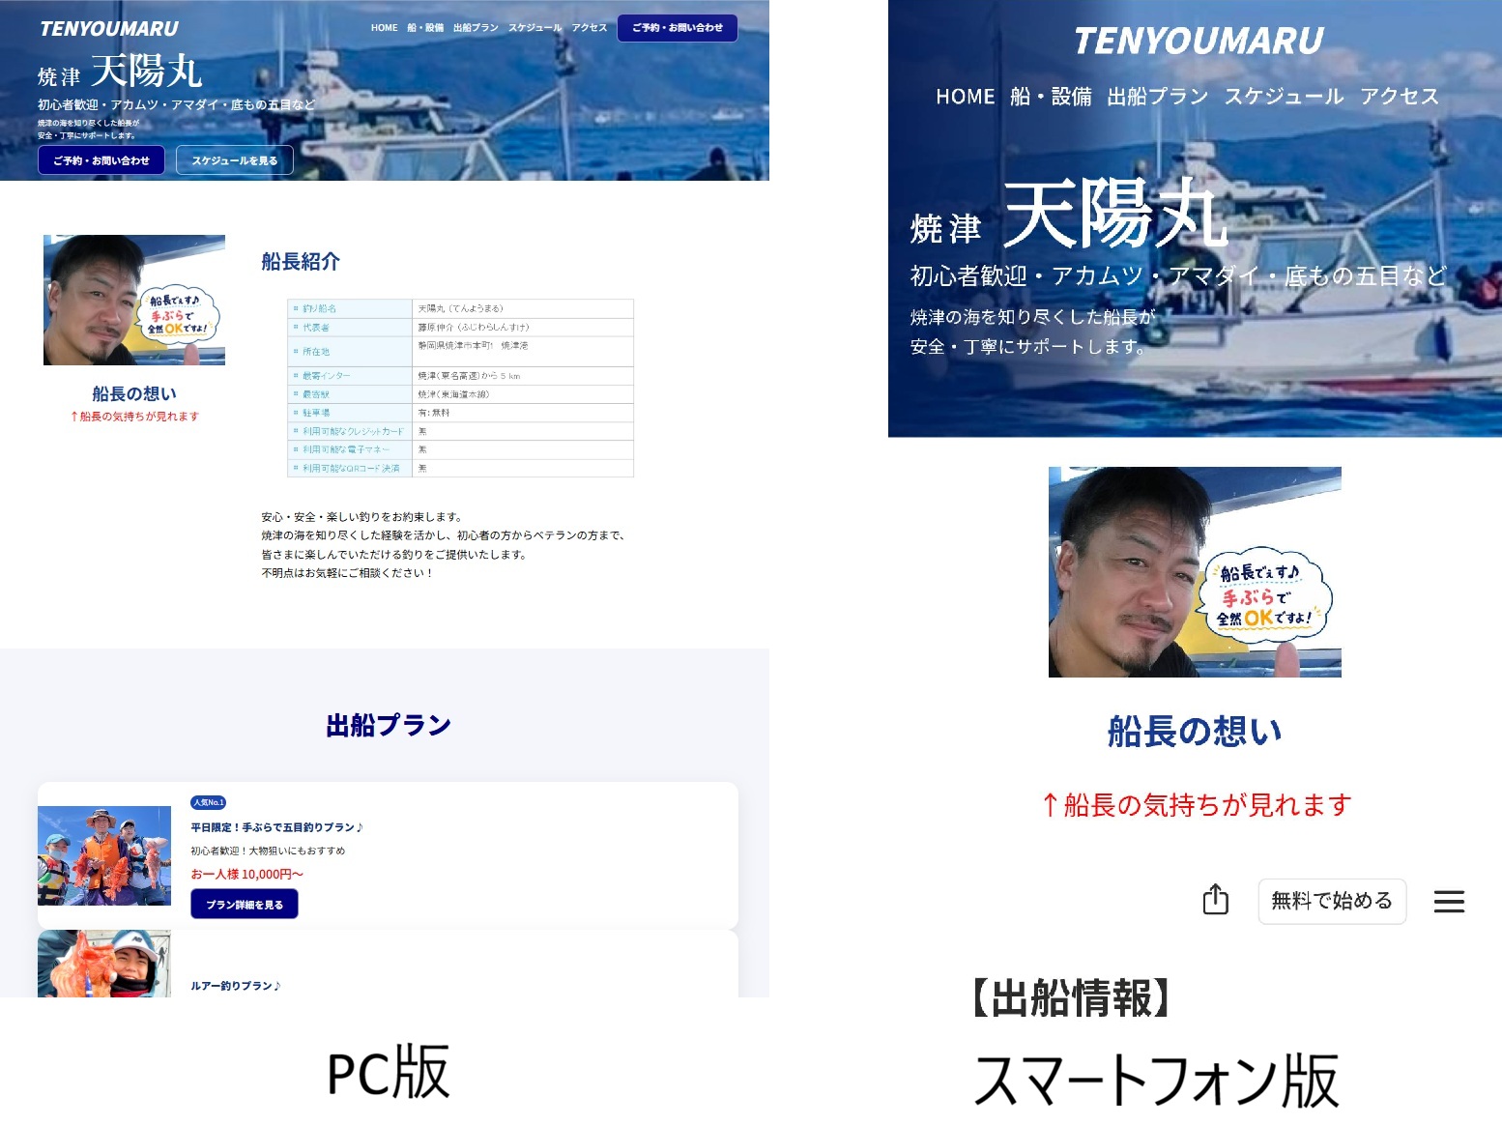This screenshot has height=1125, width=1502.
Task: Tap the captain photo in smartphone version
Action: [1195, 572]
